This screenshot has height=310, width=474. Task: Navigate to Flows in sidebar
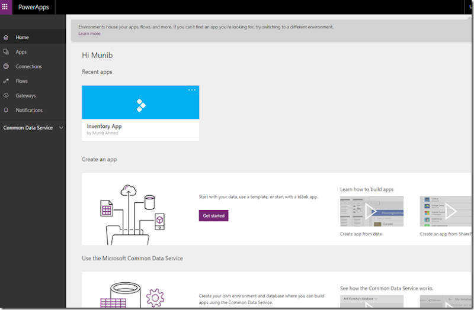pos(21,81)
